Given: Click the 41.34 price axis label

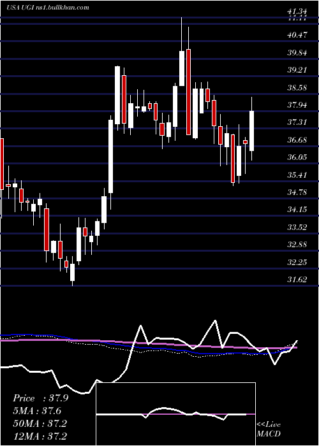Looking at the screenshot, I should 297,11.
